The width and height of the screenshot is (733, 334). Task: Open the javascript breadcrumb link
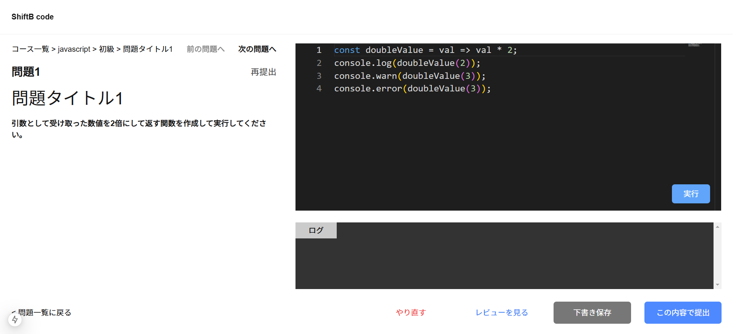(74, 49)
